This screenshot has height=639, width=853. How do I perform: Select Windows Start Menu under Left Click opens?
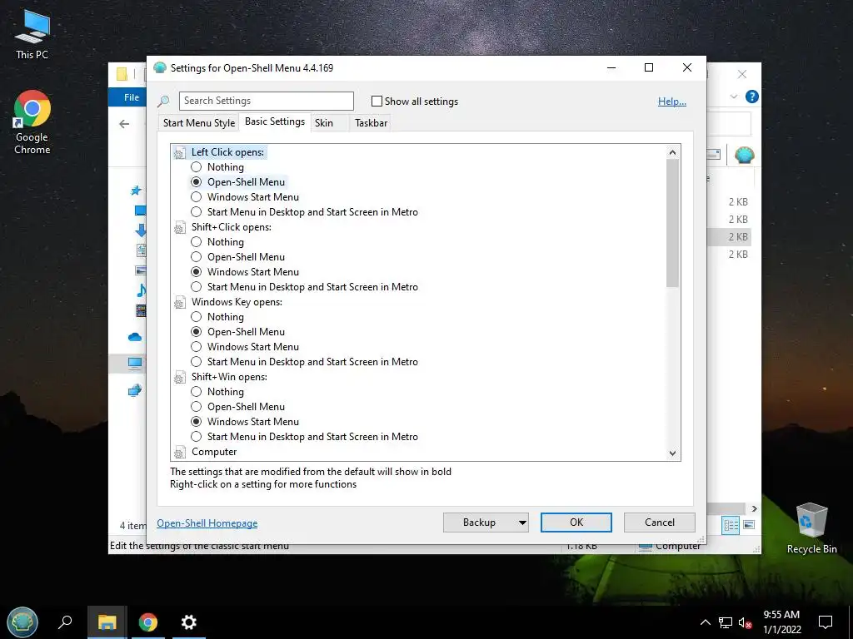coord(197,196)
